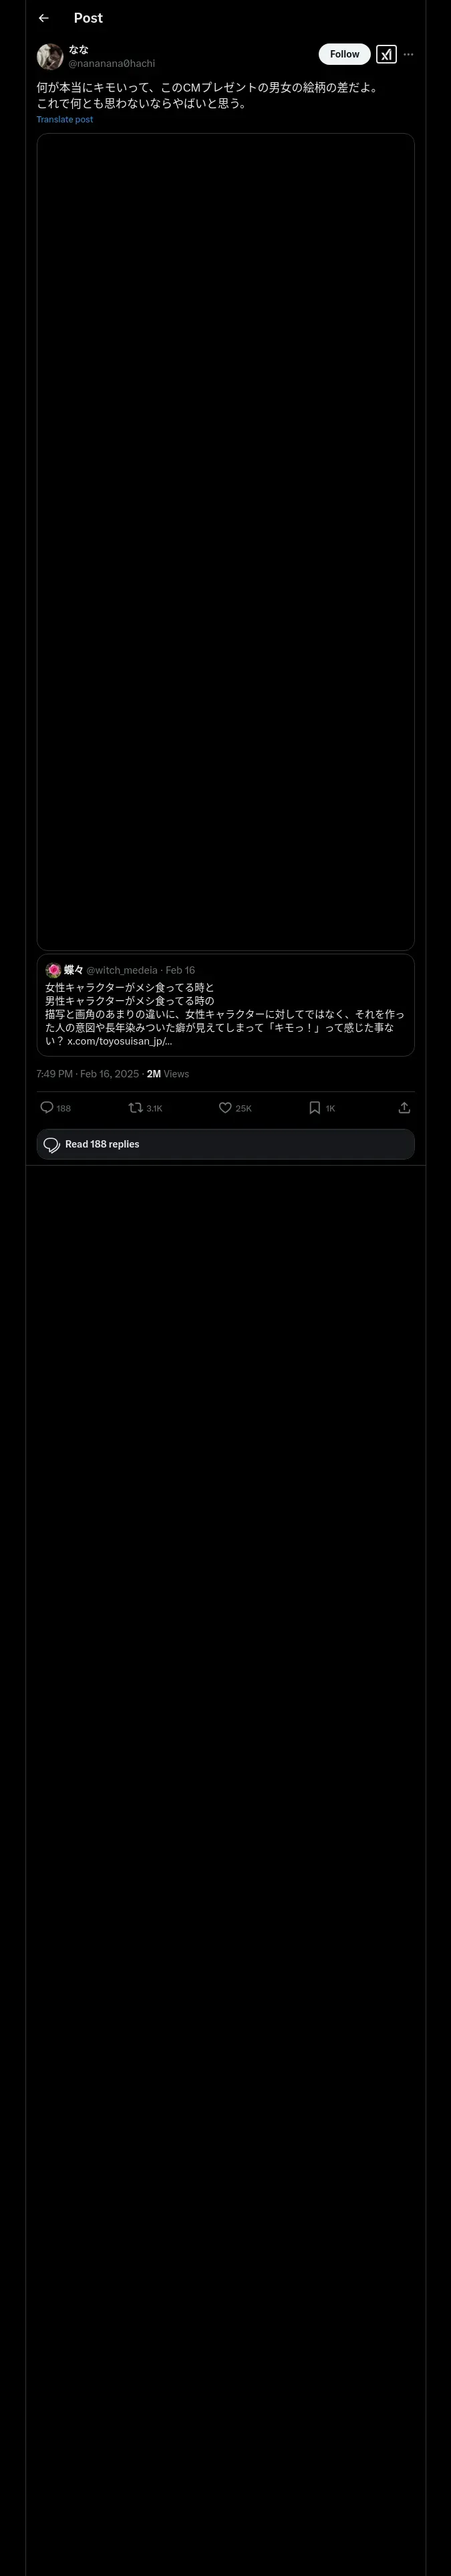Go back using the arrow icon
Viewport: 451px width, 2576px height.
pos(43,18)
